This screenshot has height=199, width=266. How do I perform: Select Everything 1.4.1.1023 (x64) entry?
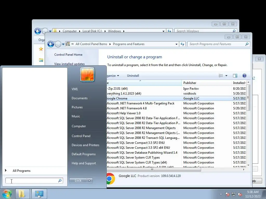click(x=124, y=93)
